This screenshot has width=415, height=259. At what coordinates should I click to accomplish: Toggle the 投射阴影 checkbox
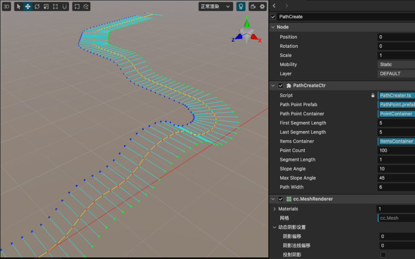pyautogui.click(x=383, y=255)
